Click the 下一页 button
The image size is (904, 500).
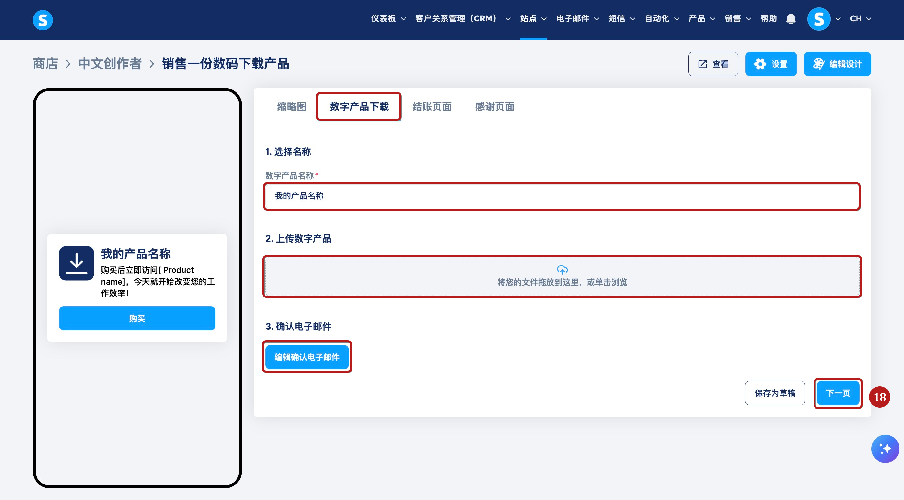(838, 393)
